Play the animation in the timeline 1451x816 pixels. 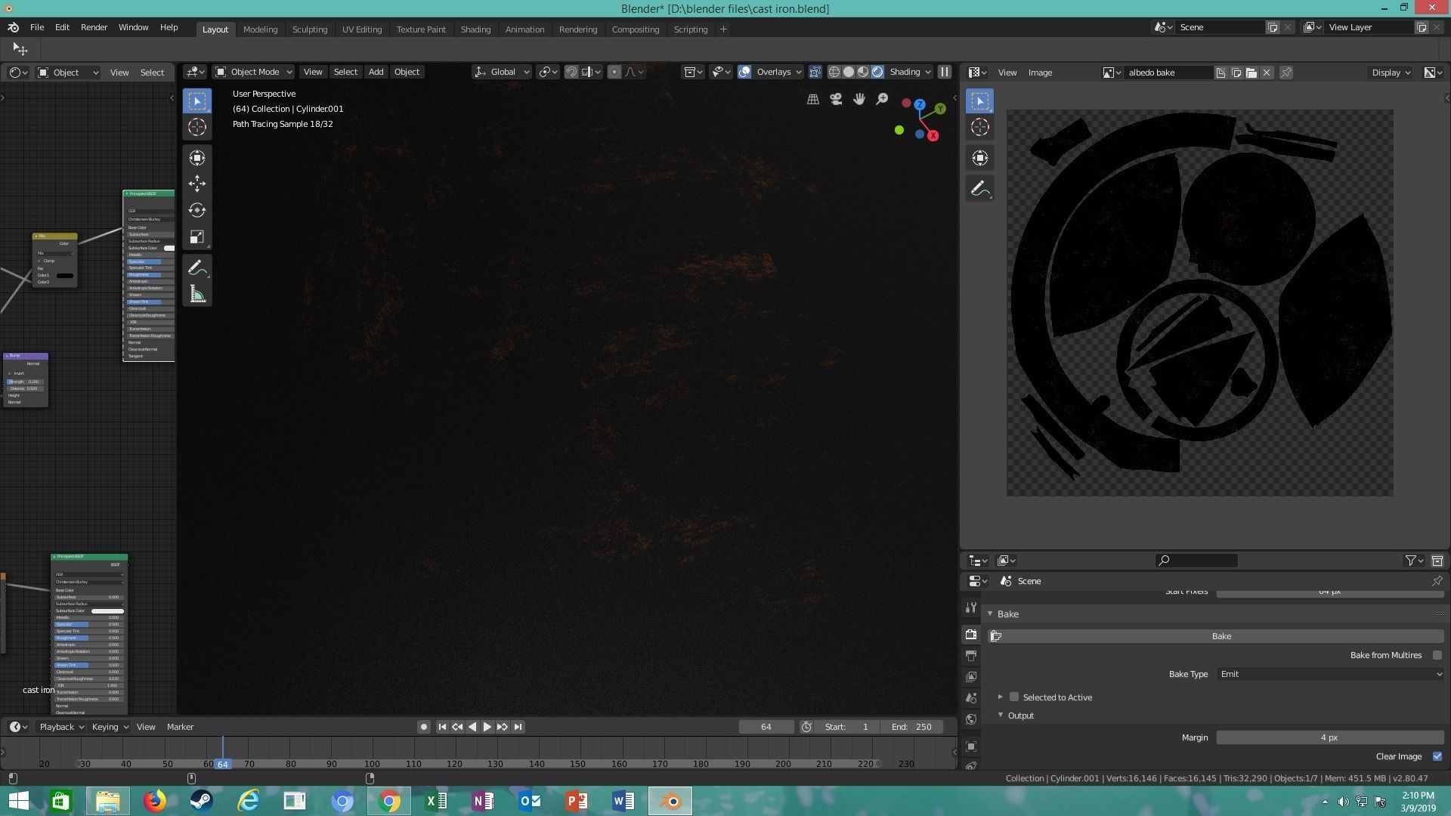(487, 727)
